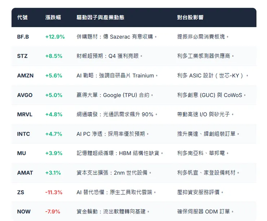Select the AMZN ticker cell

[25, 76]
